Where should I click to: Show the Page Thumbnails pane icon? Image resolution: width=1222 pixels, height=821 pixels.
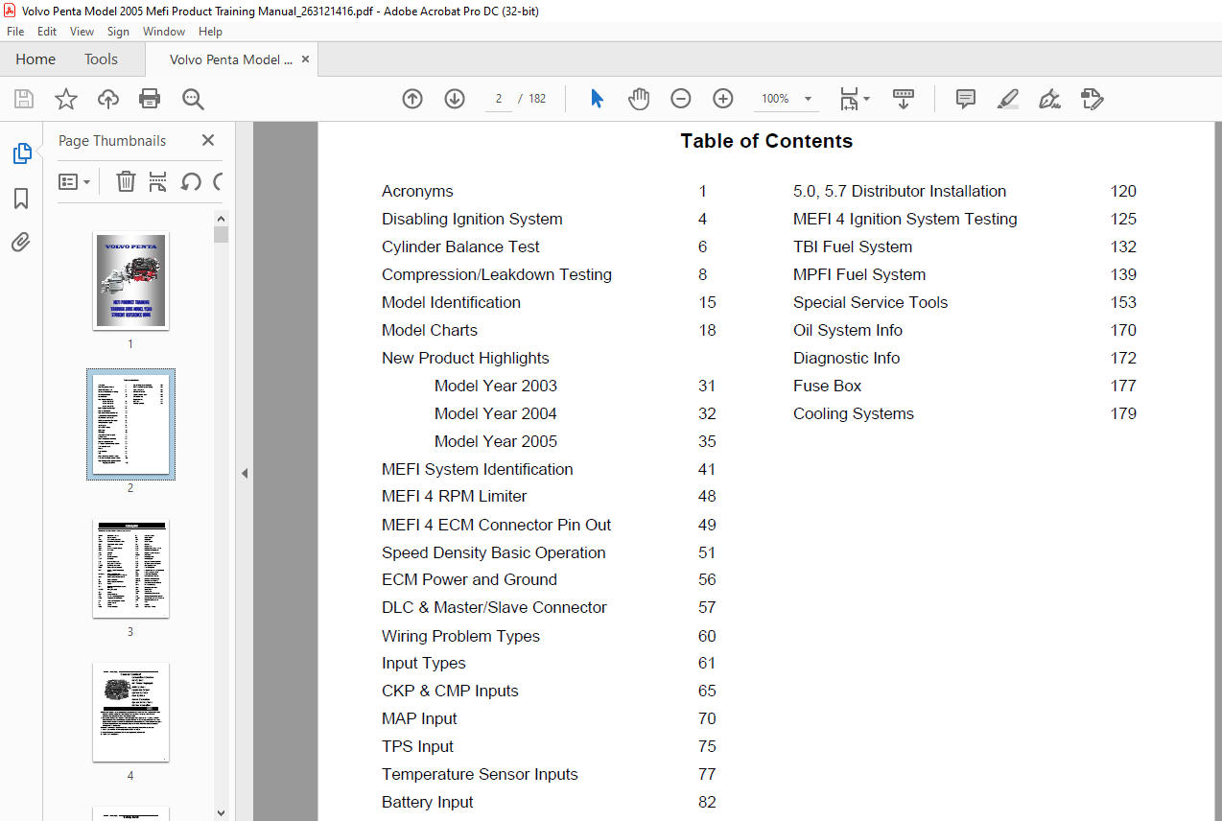click(x=21, y=152)
